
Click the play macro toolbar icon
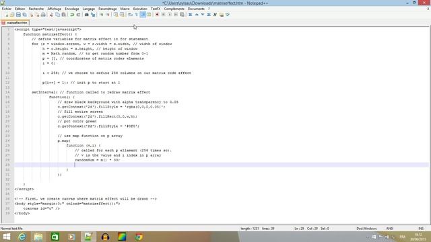tap(170, 15)
